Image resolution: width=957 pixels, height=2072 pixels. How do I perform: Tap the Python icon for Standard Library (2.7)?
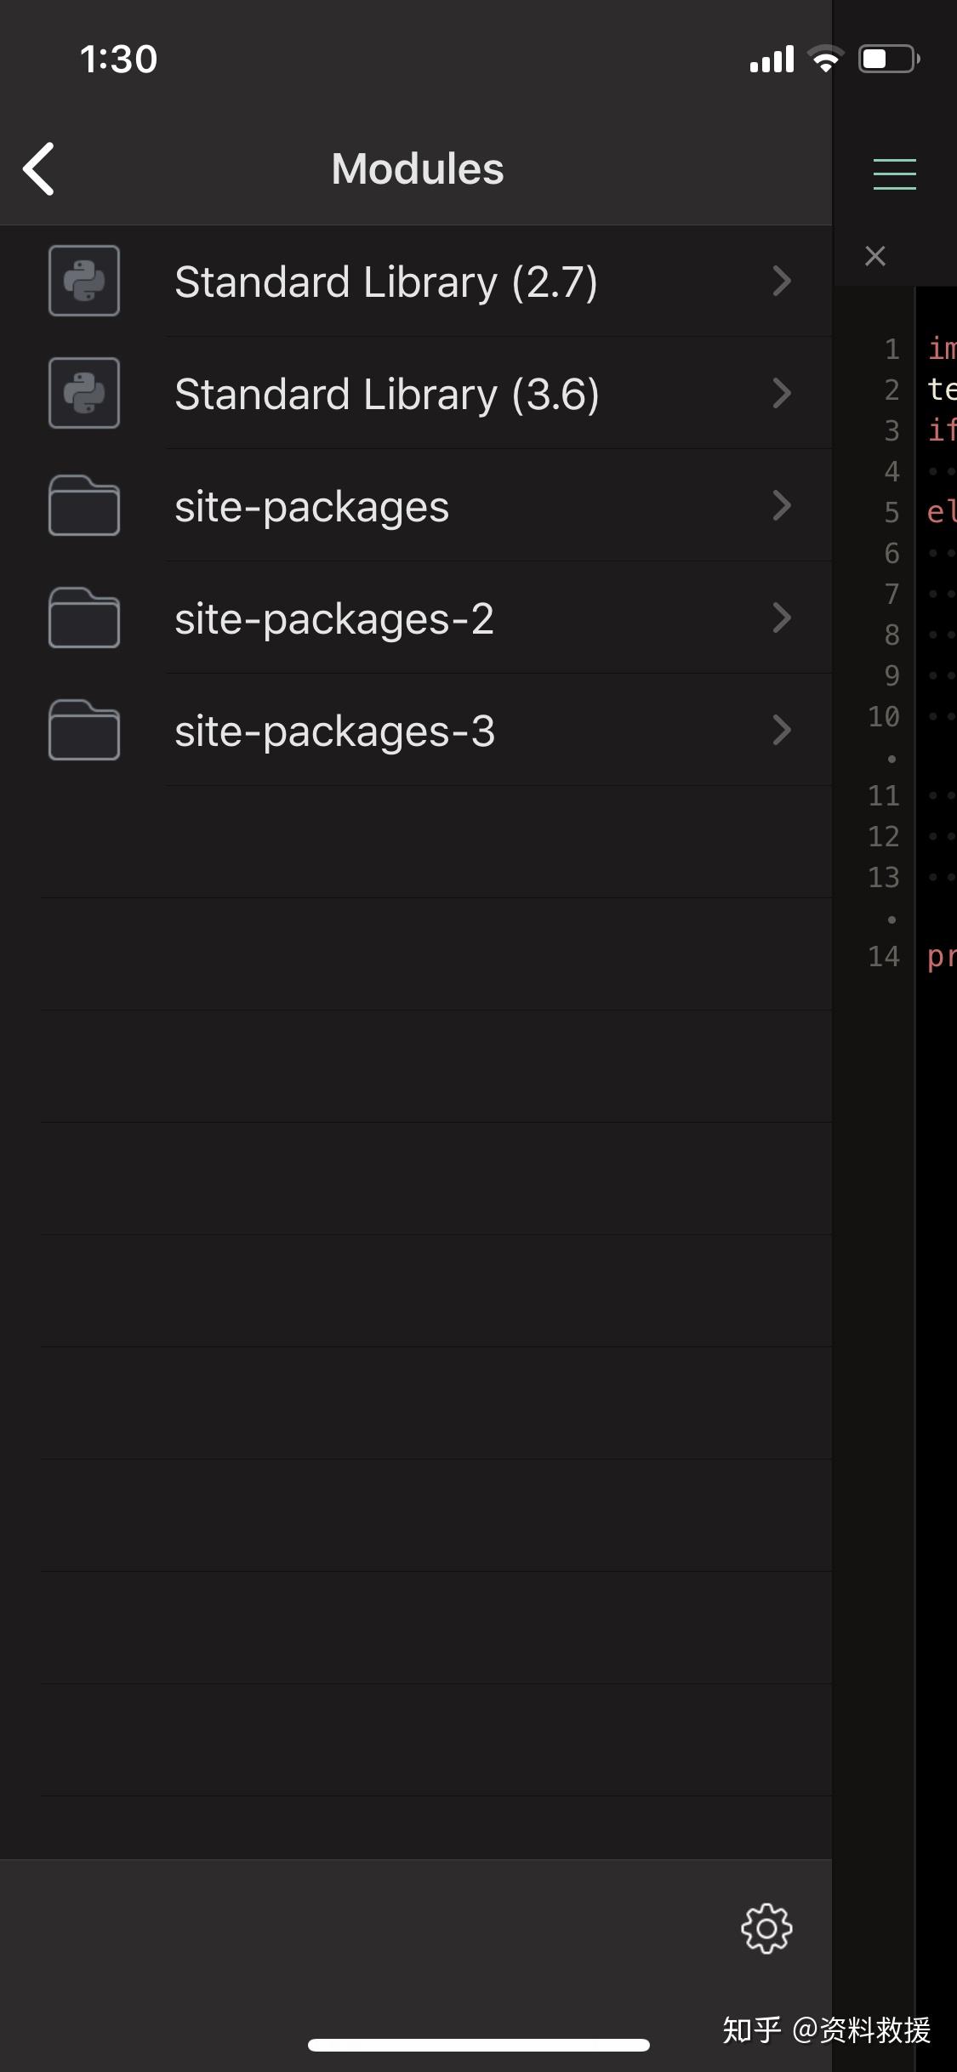[x=84, y=281]
